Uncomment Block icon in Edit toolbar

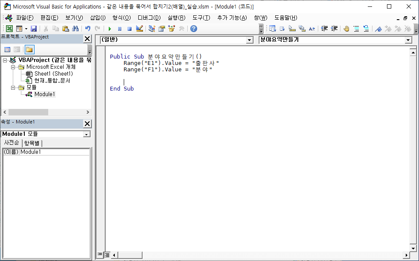tap(366, 29)
